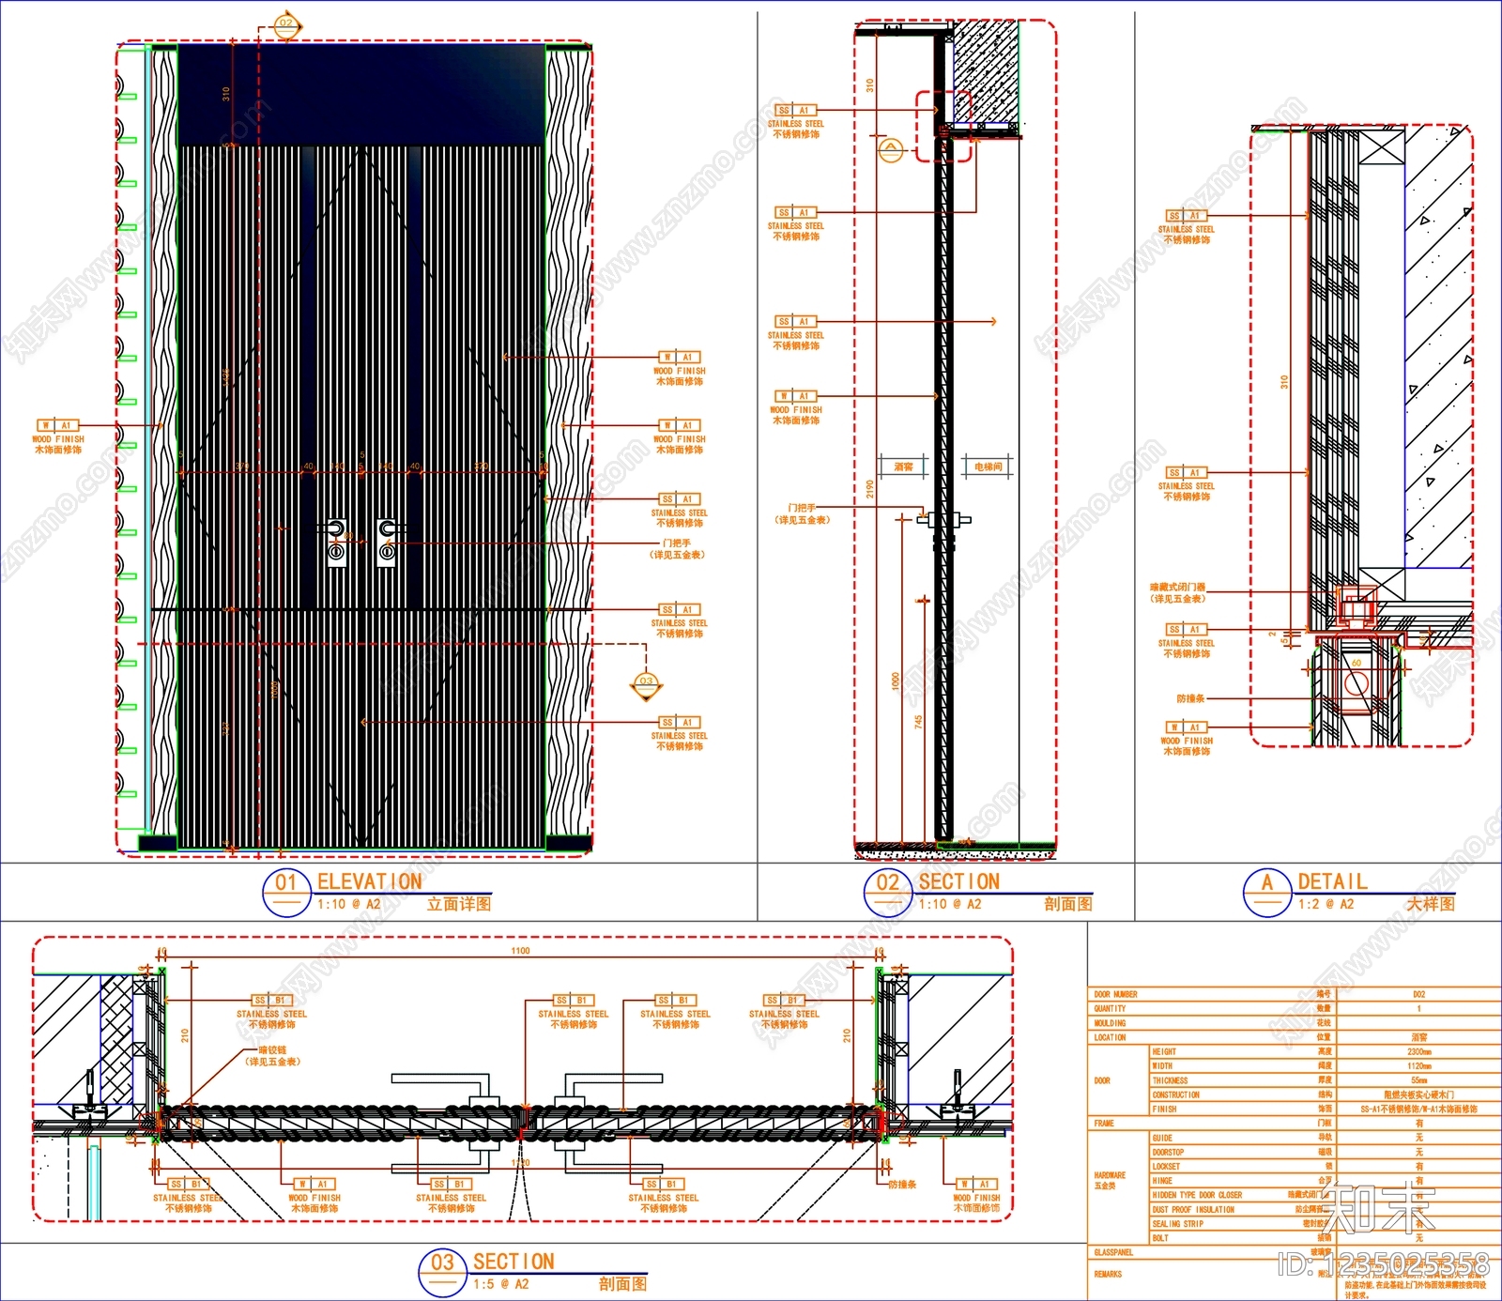The width and height of the screenshot is (1502, 1301).
Task: Click the 55mm thickness value
Action: [1419, 1080]
